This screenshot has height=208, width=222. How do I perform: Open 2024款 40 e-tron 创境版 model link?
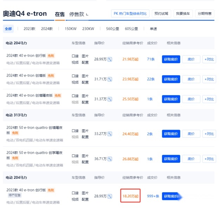[x=26, y=76]
